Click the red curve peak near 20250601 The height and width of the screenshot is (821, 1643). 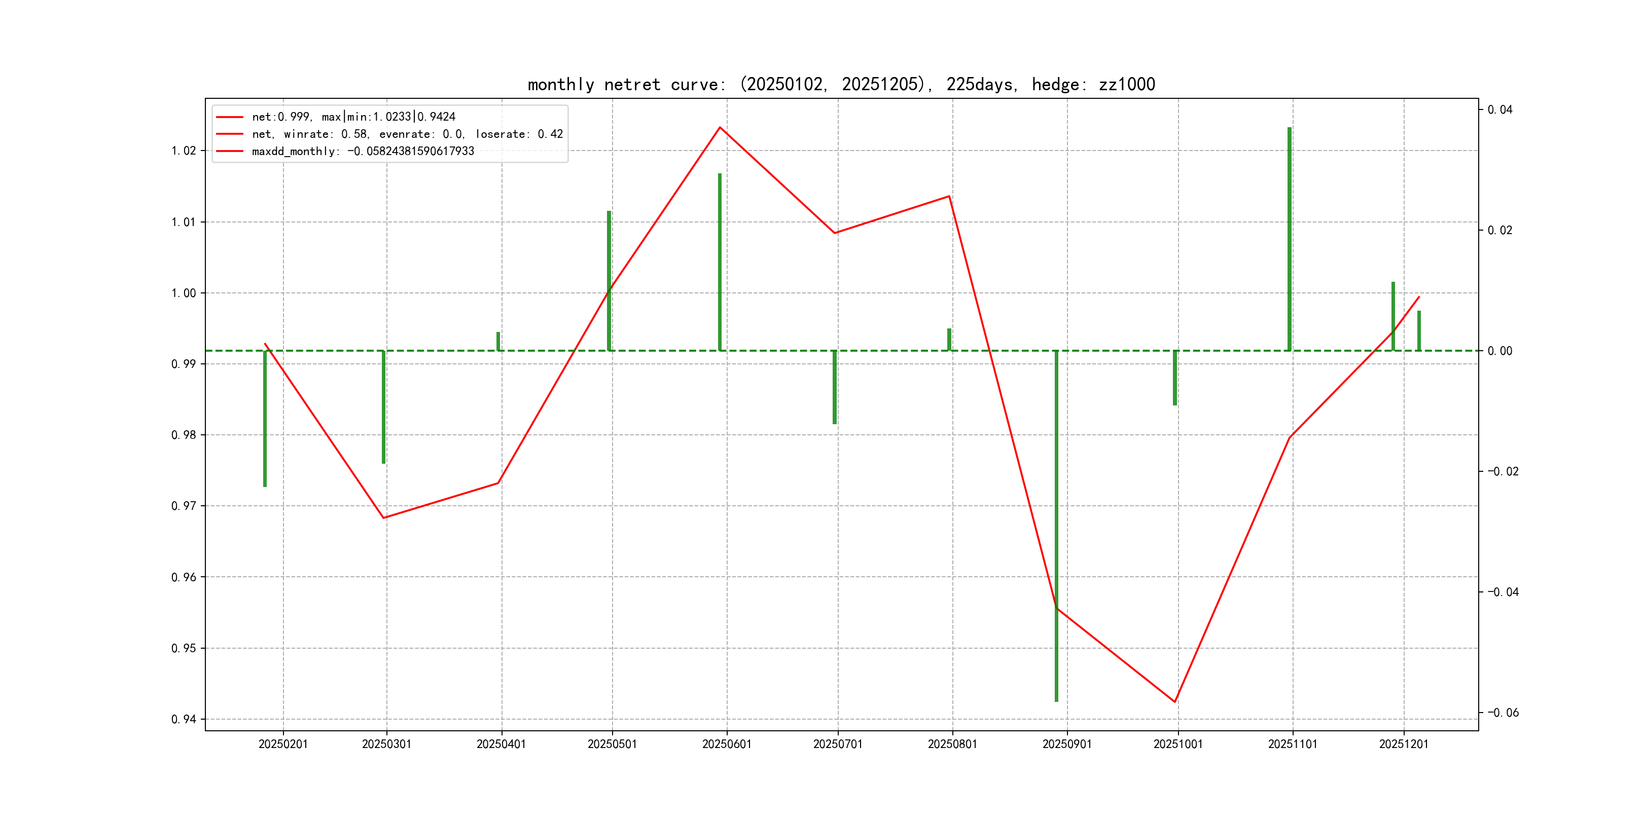[x=720, y=128]
